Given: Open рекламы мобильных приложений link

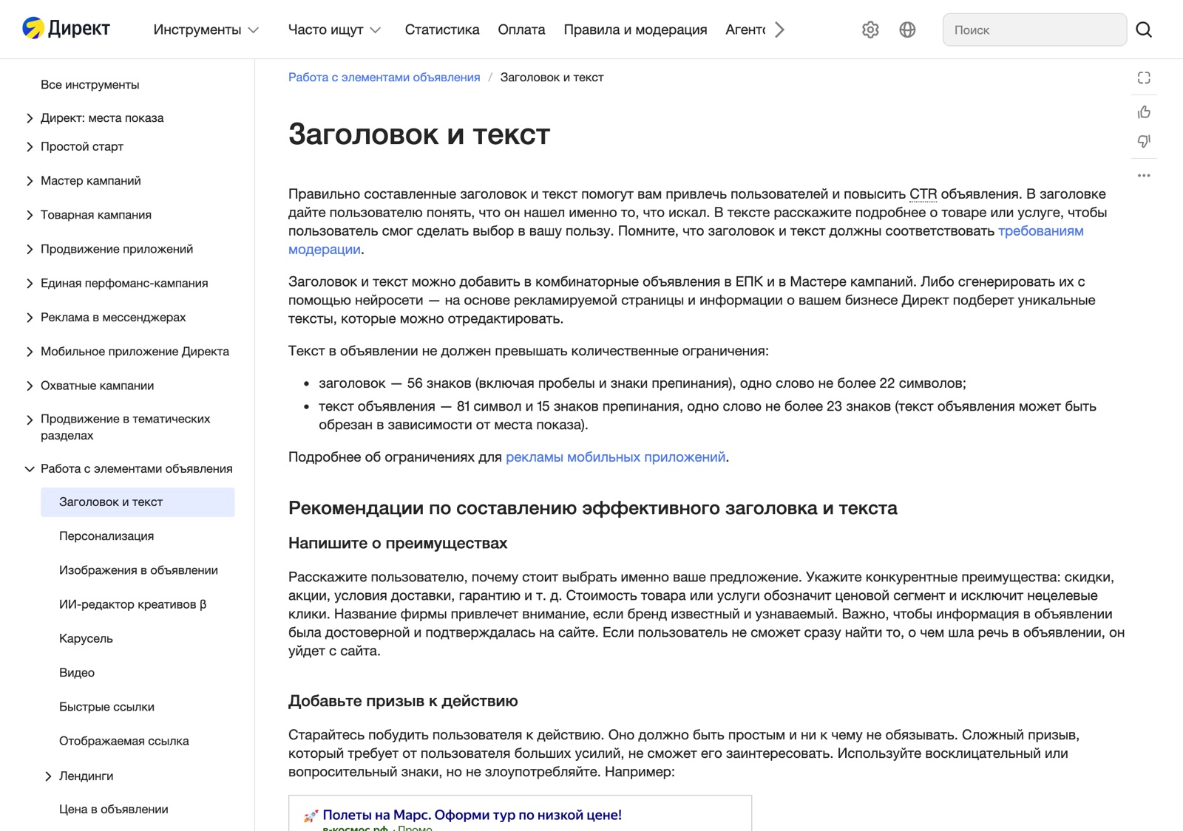Looking at the screenshot, I should click(615, 457).
